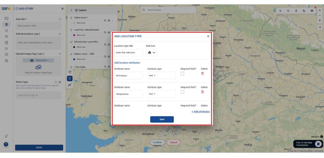The width and height of the screenshot is (324, 158).
Task: Toggle visibility of 2 Km buffer layer
Action: 109,67
